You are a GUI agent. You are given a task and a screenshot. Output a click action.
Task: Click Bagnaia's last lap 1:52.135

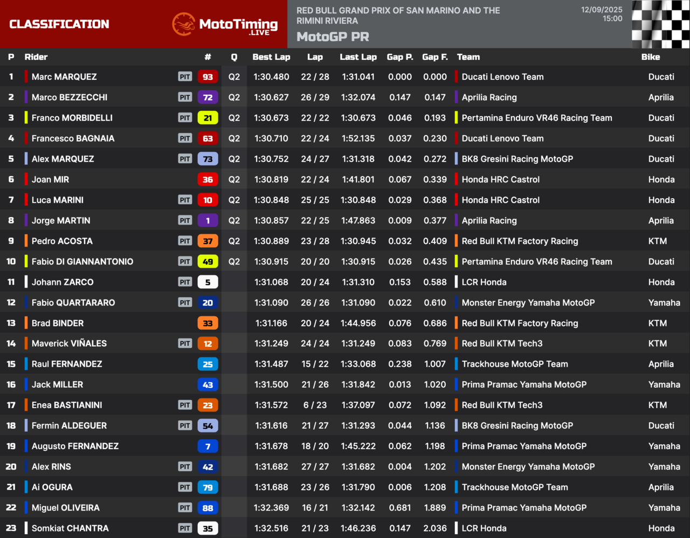(358, 138)
